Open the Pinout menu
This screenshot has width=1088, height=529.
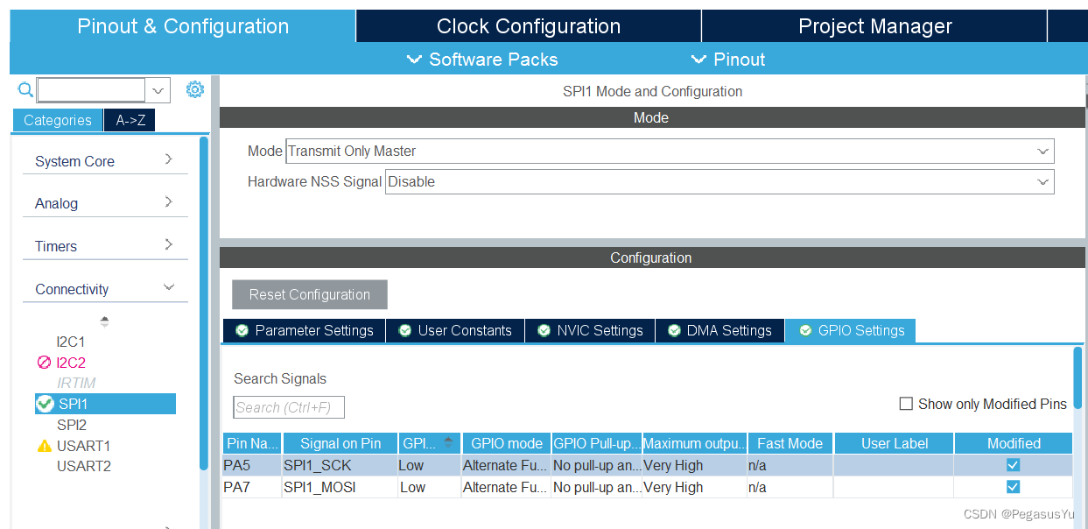[728, 60]
